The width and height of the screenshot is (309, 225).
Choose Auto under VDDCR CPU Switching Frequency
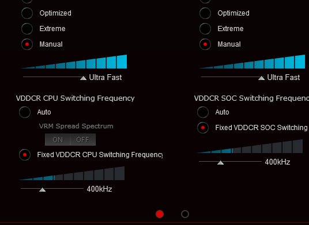click(25, 112)
